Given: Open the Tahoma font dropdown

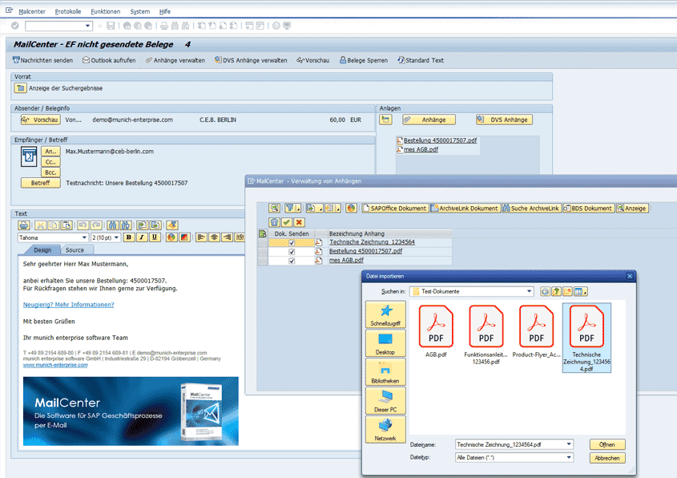Looking at the screenshot, I should coord(85,237).
